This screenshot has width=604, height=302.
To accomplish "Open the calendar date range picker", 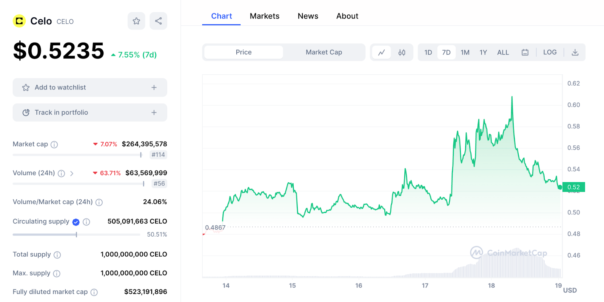I will pos(525,52).
